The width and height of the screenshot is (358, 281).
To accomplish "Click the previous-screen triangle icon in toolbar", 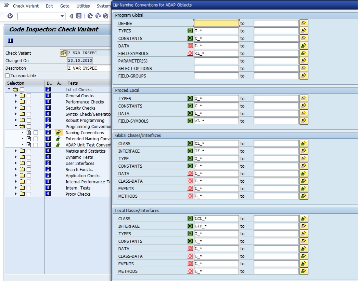I will coord(71,16).
